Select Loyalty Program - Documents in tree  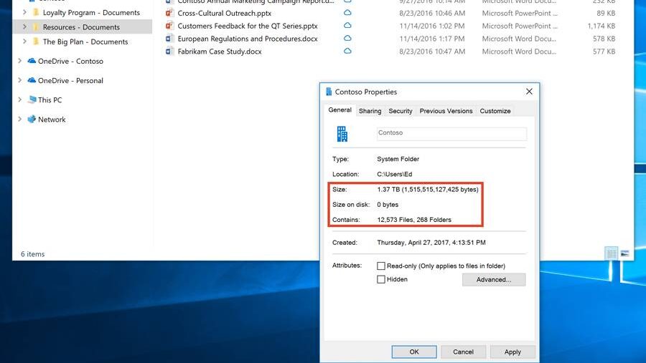(91, 13)
